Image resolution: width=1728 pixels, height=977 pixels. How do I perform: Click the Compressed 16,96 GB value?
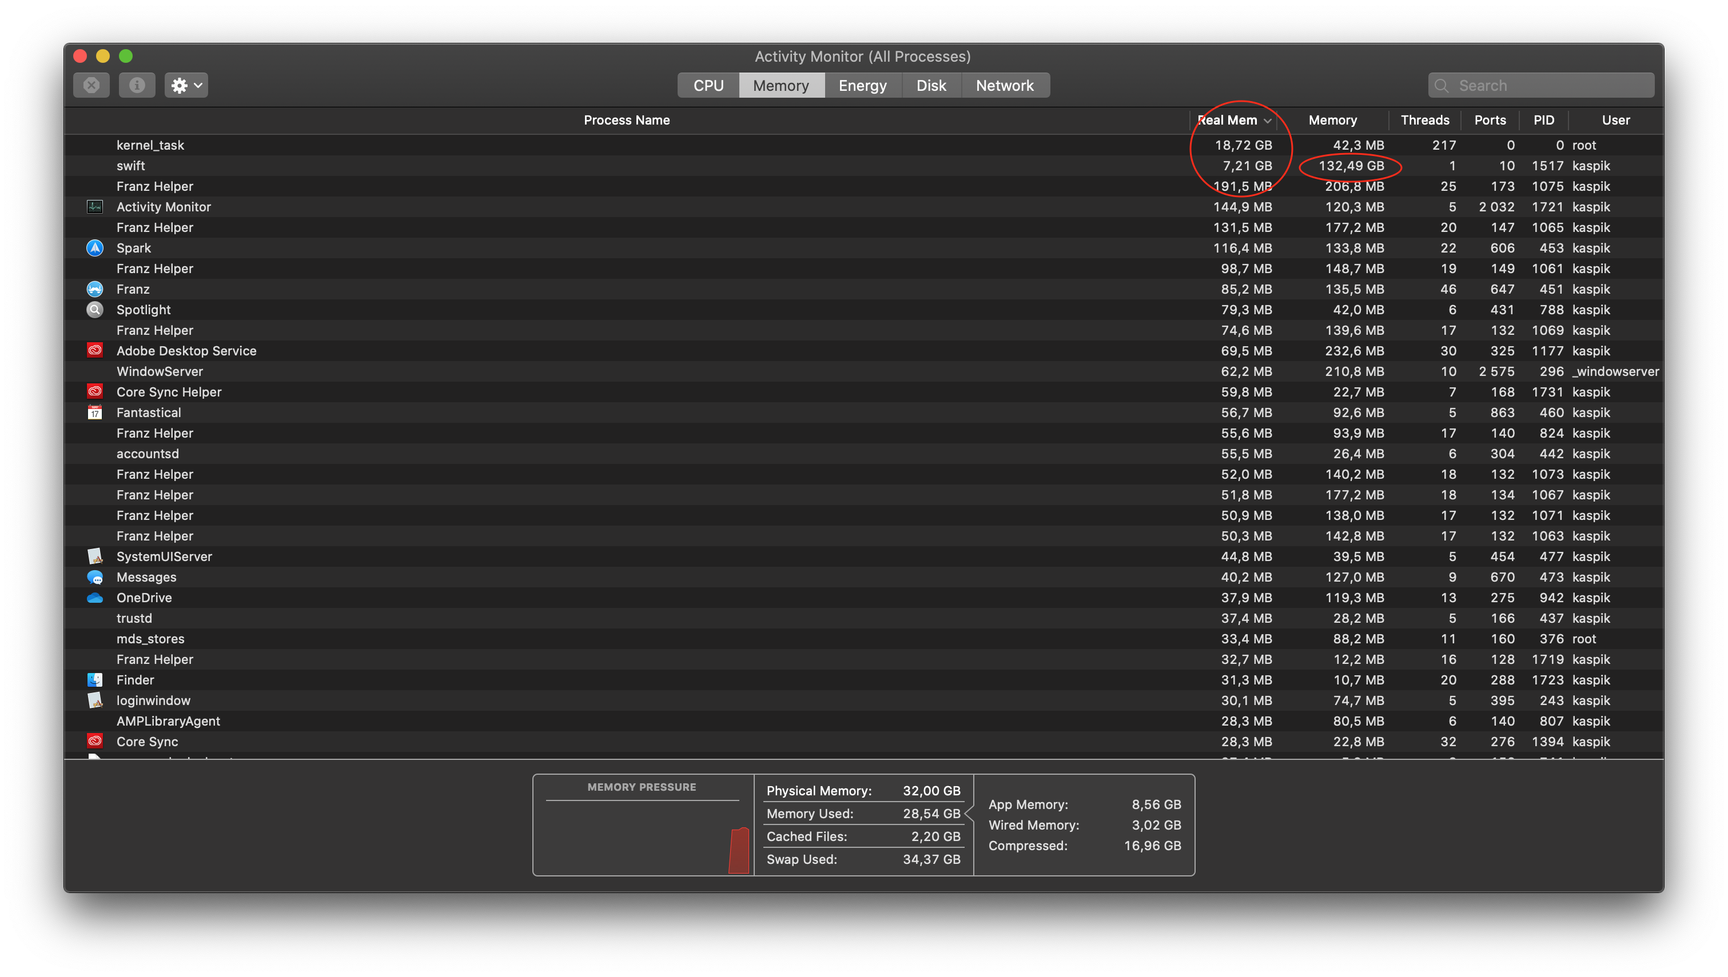(1152, 846)
